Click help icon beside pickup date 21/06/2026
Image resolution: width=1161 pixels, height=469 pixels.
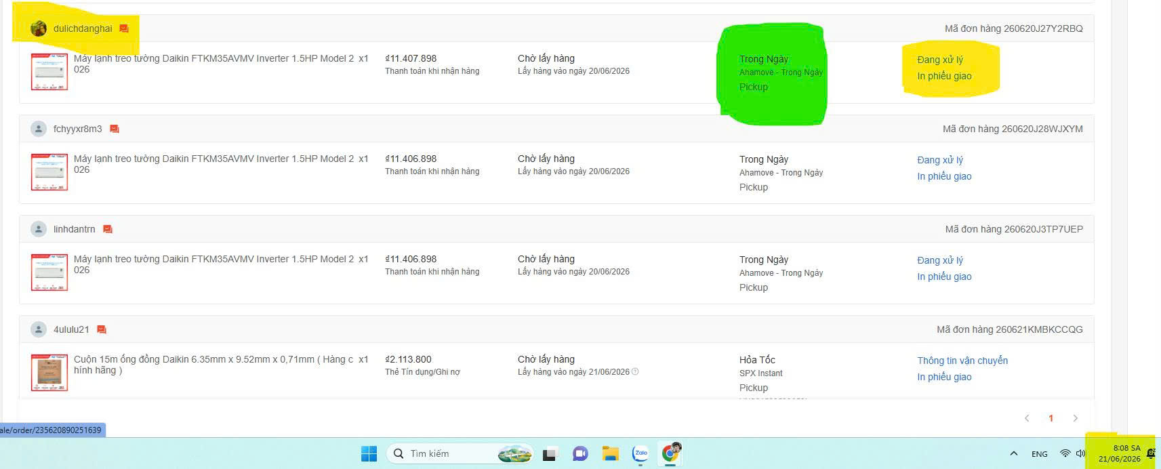tap(635, 371)
